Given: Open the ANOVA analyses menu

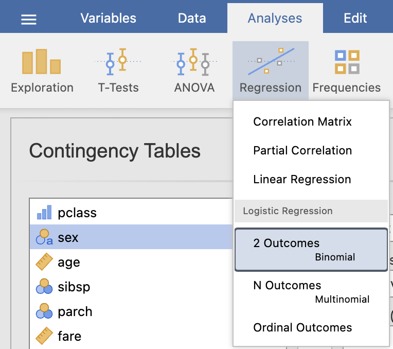Looking at the screenshot, I should tap(194, 71).
